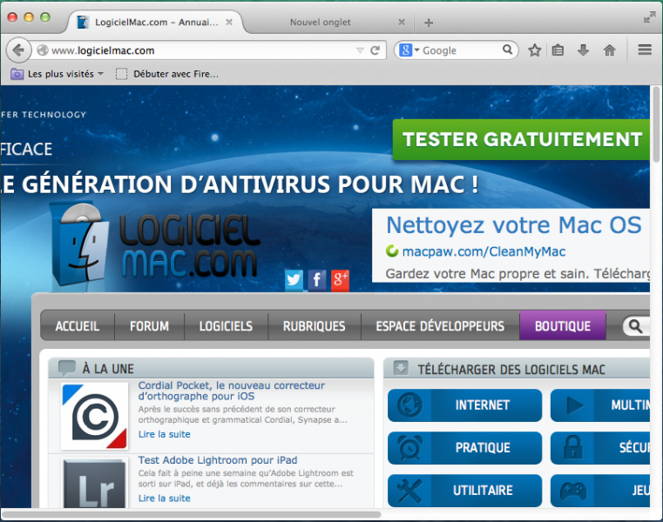The height and width of the screenshot is (522, 663).
Task: Click the Cordial Pocket logo thumbnail
Action: [x=95, y=416]
